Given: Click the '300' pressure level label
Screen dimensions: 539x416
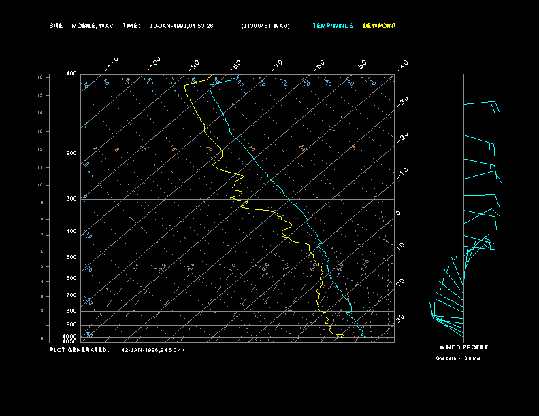Looking at the screenshot, I should (x=71, y=198).
